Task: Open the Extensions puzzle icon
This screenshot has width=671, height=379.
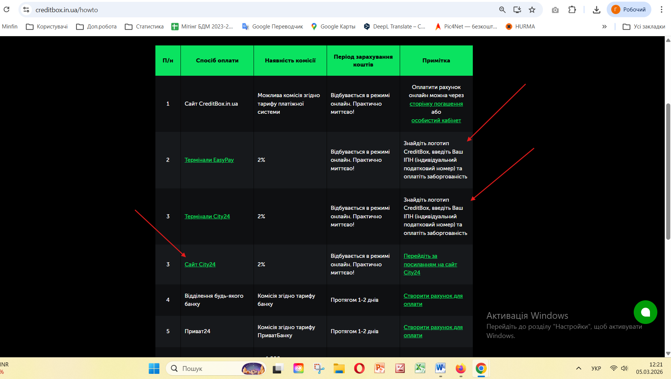Action: coord(572,10)
